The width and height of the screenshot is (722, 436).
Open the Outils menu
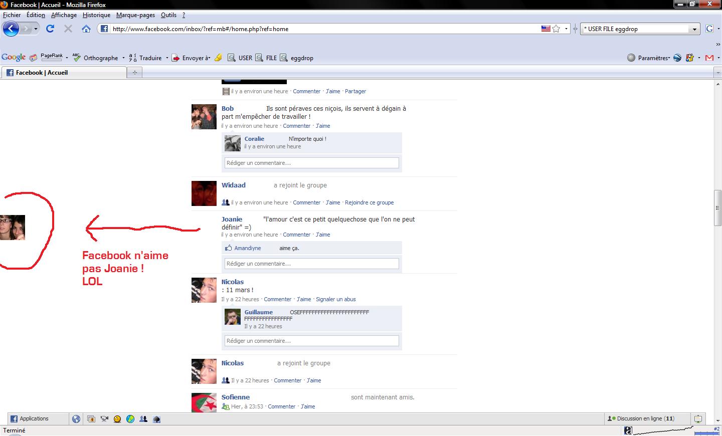click(x=168, y=15)
